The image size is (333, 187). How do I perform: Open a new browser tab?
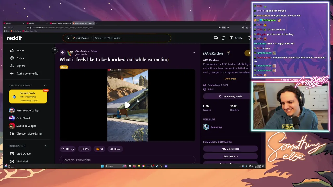(97, 23)
